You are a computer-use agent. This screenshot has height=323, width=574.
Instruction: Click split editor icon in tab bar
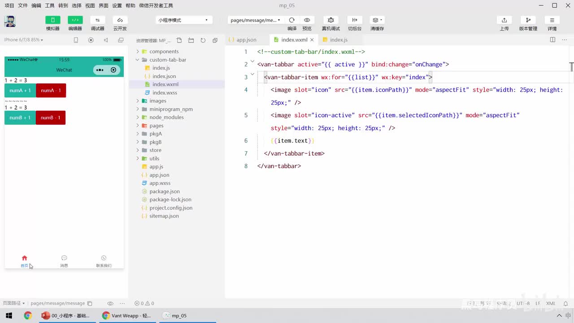pyautogui.click(x=552, y=39)
